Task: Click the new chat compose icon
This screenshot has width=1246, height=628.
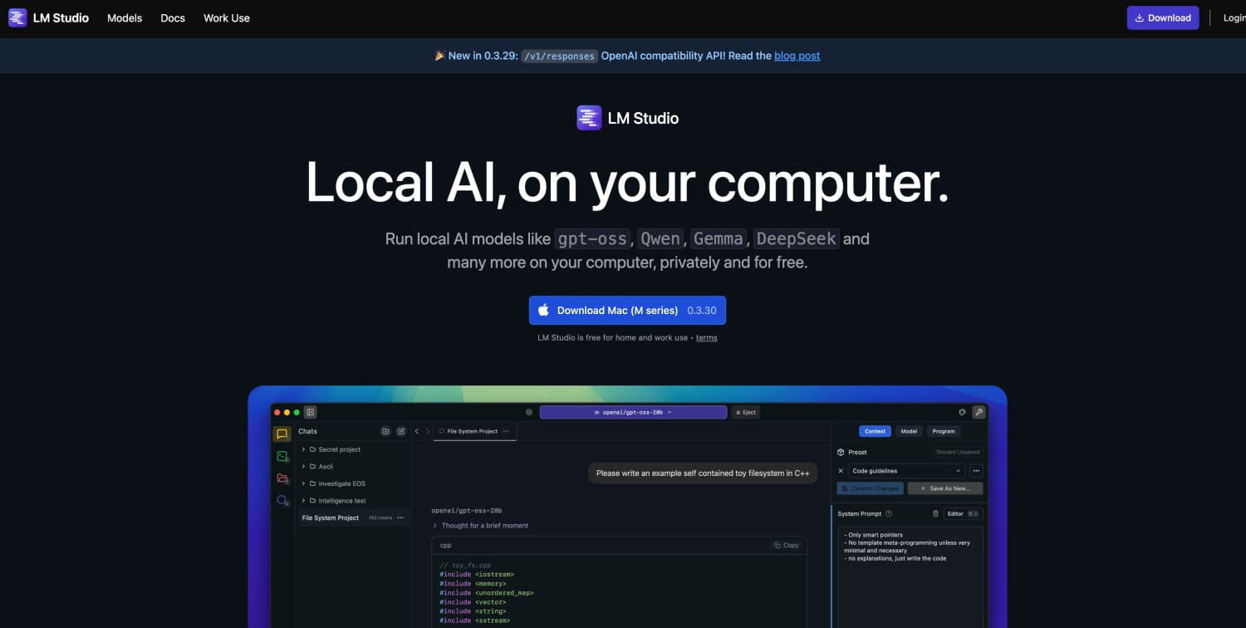Action: pos(401,431)
